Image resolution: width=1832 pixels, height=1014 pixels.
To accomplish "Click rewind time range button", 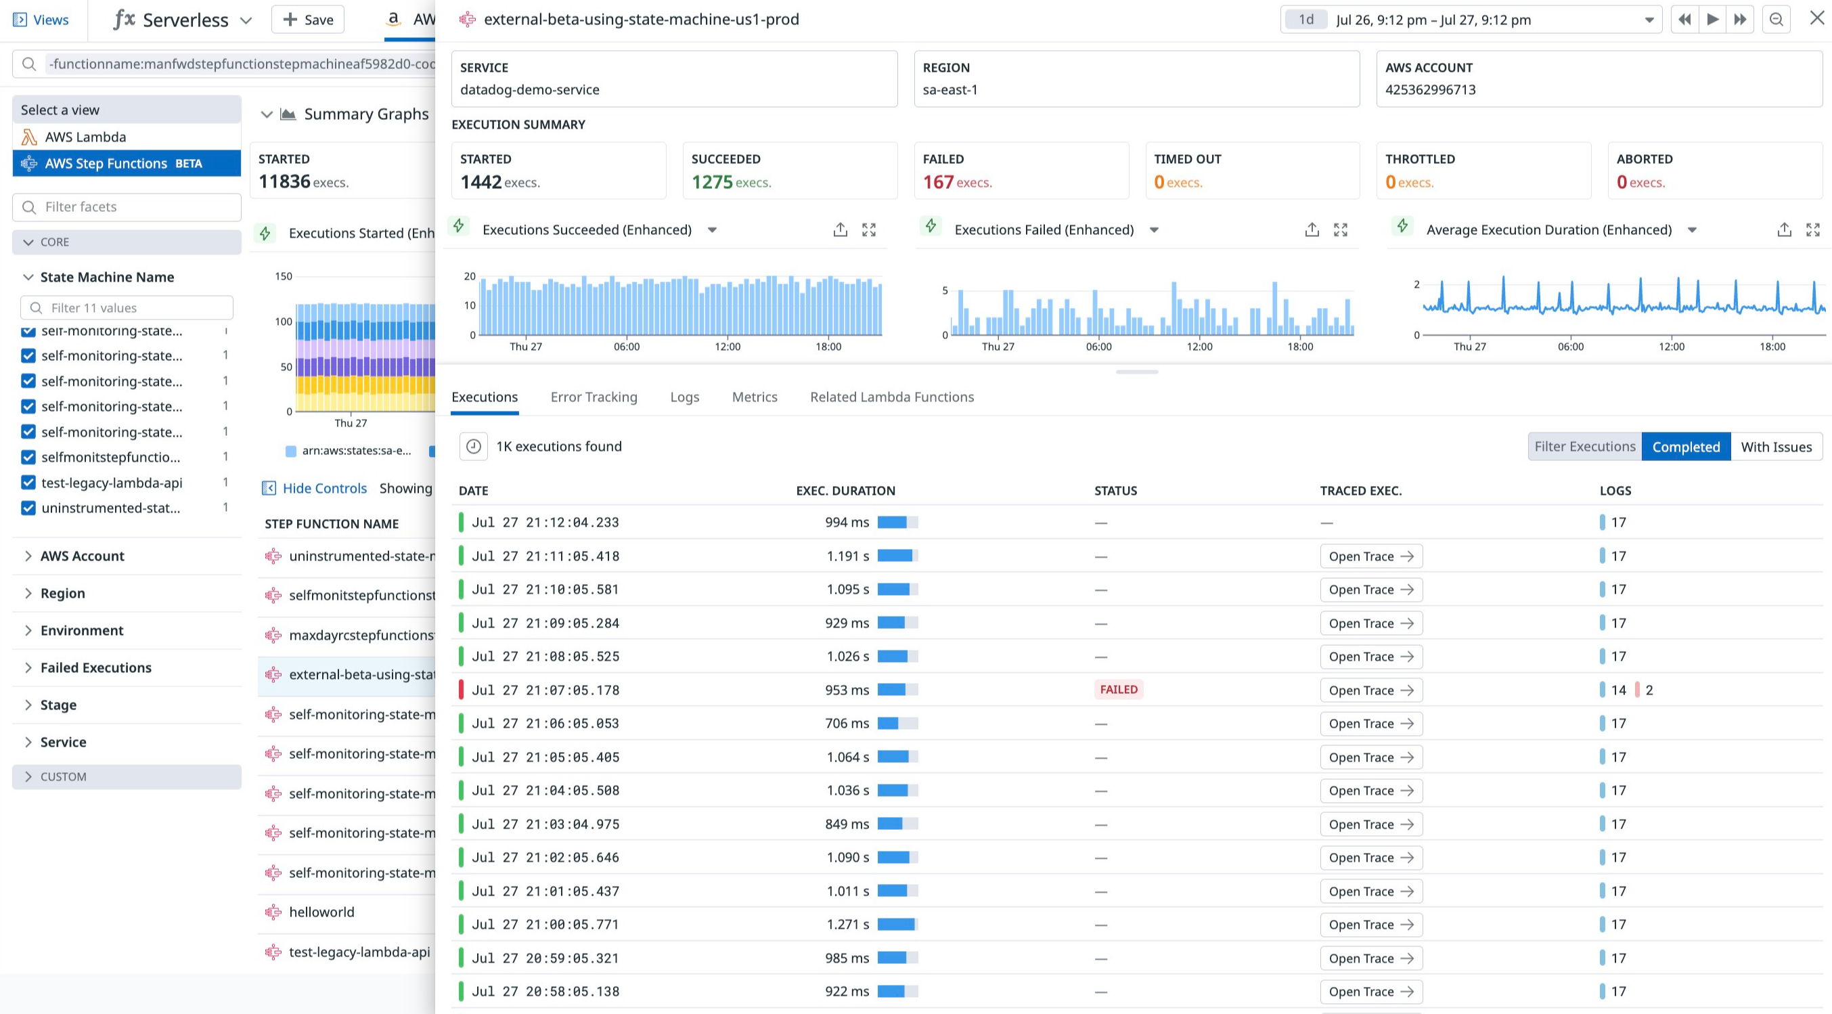I will pyautogui.click(x=1684, y=19).
